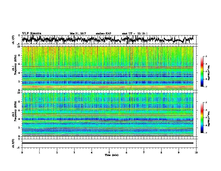
Task: Click time axis tick label "10"
Action: (x=196, y=153)
